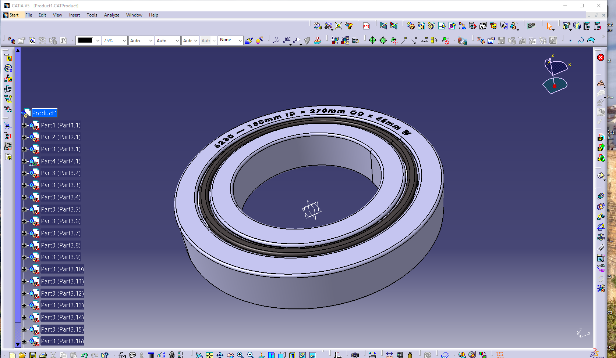Click the Painter brush icon
The height and width of the screenshot is (358, 616).
point(249,40)
